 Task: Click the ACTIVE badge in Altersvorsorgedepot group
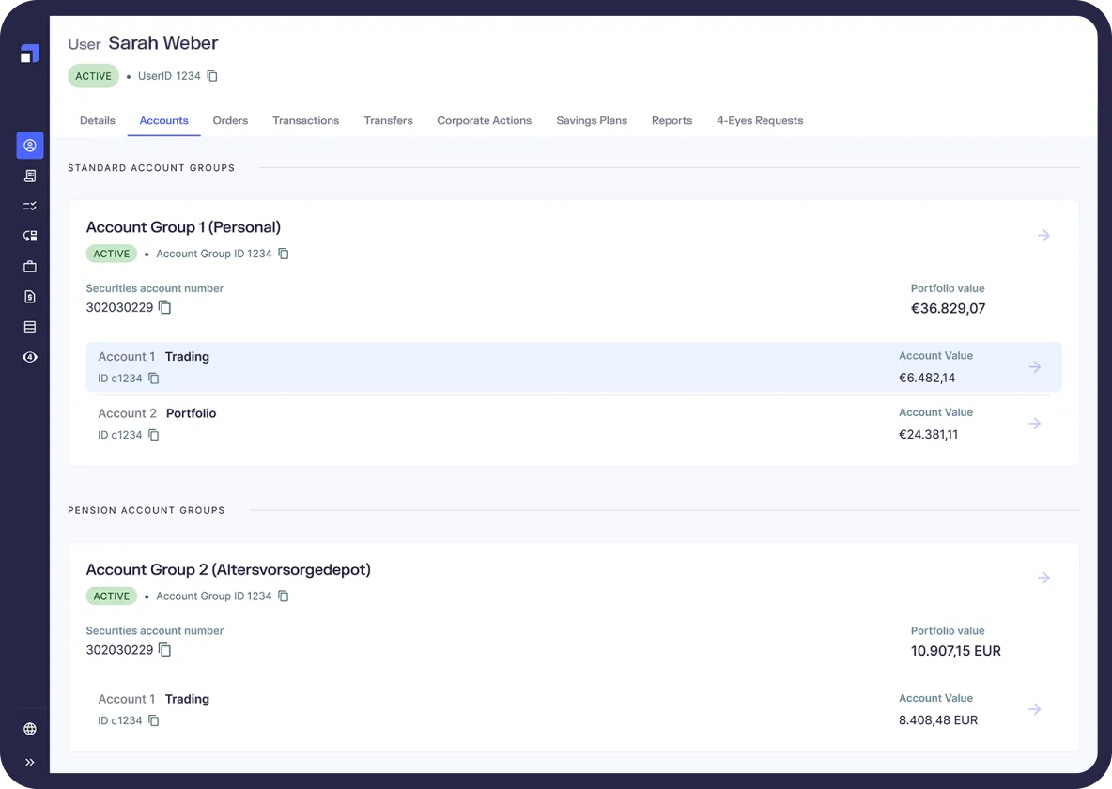click(x=112, y=596)
